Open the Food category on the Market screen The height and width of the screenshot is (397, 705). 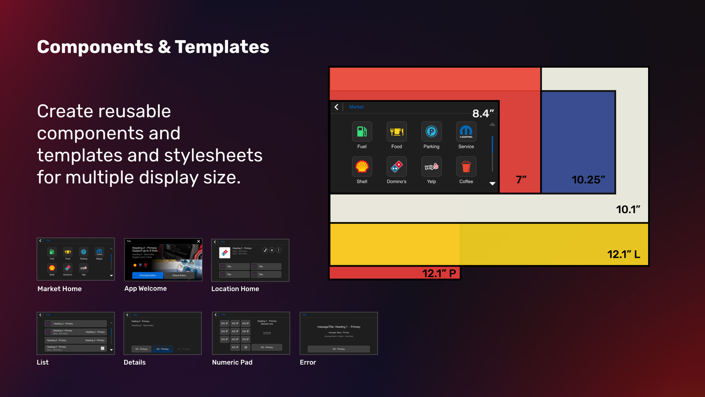coord(396,132)
